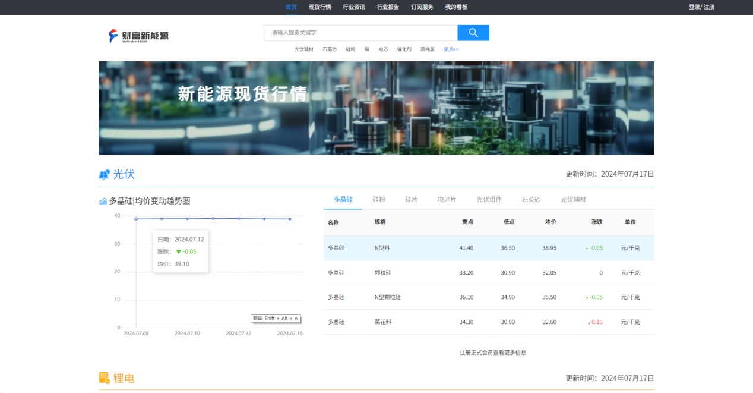The image size is (753, 393).
Task: Click the 光伏 section heading
Action: coord(124,174)
